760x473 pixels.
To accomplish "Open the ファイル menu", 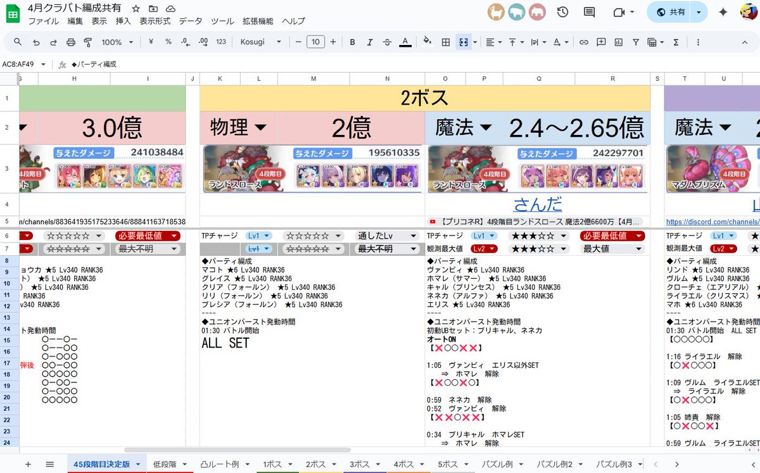I will [x=44, y=21].
